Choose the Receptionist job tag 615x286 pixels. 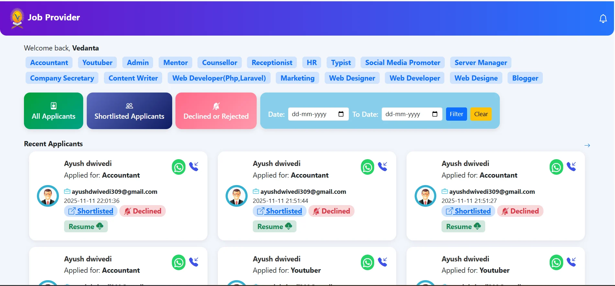(x=272, y=62)
